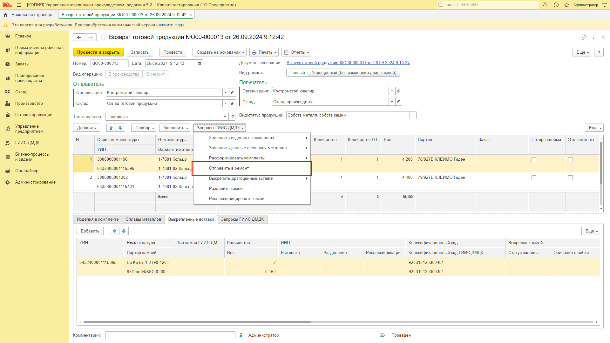Add document to favorites star
The height and width of the screenshot is (343, 610).
tap(103, 37)
